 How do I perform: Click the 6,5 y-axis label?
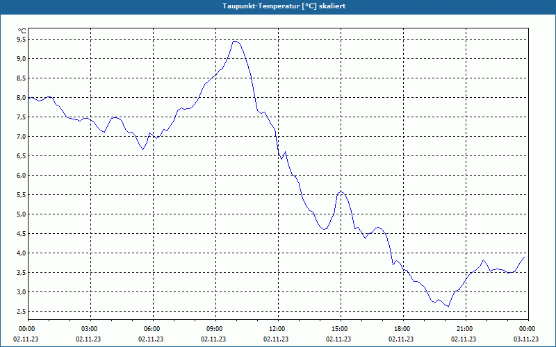pyautogui.click(x=22, y=156)
